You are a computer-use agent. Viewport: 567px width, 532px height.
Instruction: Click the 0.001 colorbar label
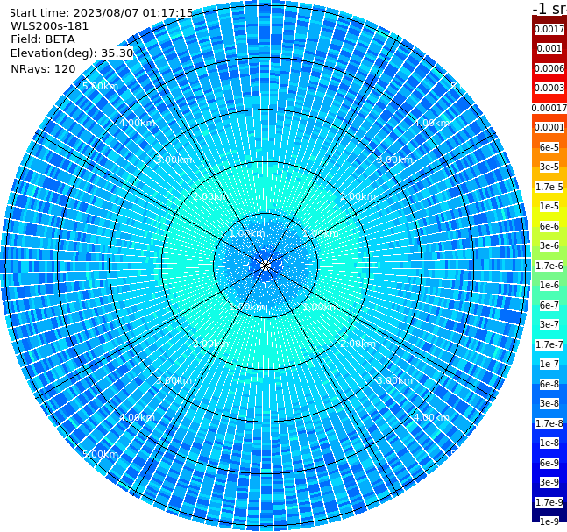pos(549,48)
